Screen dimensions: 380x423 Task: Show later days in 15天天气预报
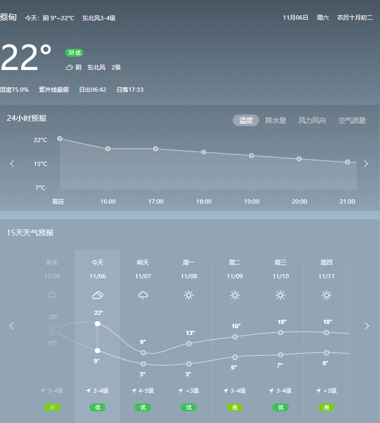tap(367, 326)
